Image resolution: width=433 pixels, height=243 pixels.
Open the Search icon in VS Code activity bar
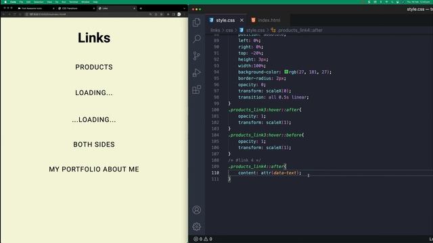(196, 39)
